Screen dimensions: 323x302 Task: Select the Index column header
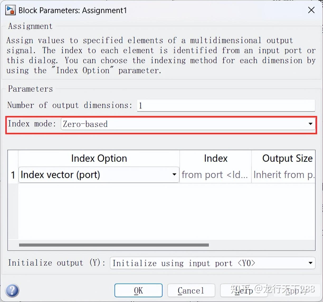[216, 158]
